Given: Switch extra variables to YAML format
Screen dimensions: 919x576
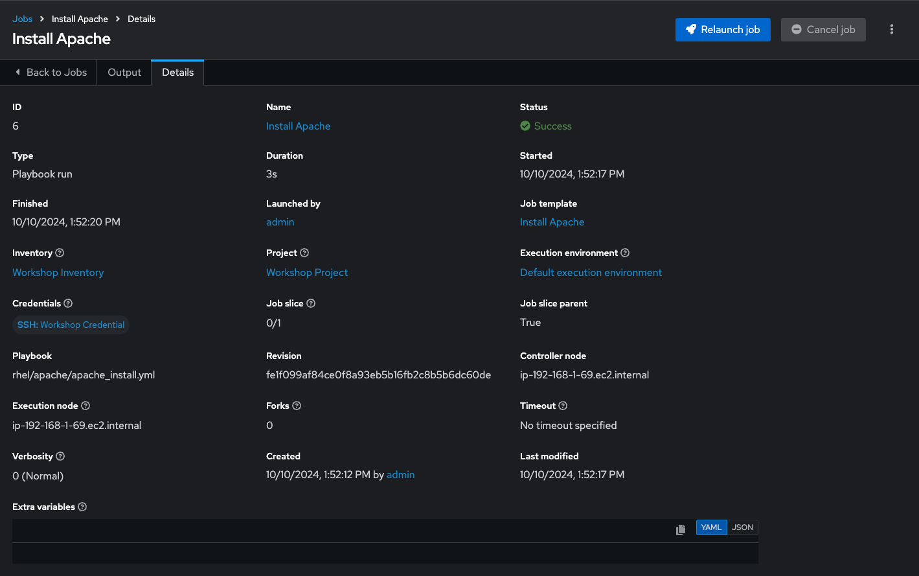Looking at the screenshot, I should (x=711, y=527).
